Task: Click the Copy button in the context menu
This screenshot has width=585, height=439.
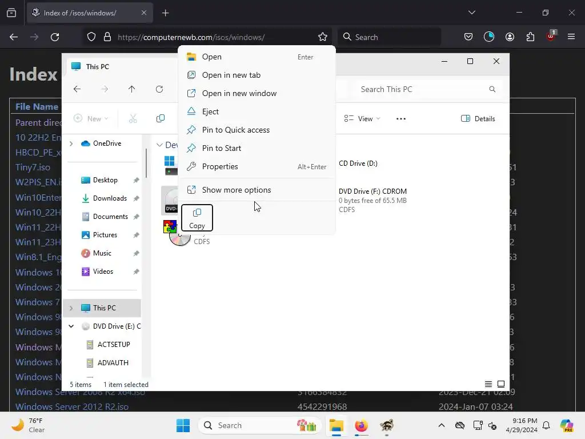Action: (x=197, y=218)
